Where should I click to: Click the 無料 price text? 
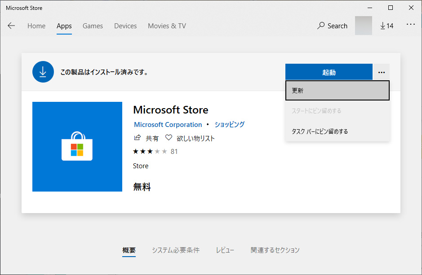(142, 187)
